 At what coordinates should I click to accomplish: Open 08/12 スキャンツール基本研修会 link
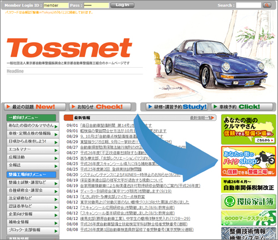pos(127,213)
